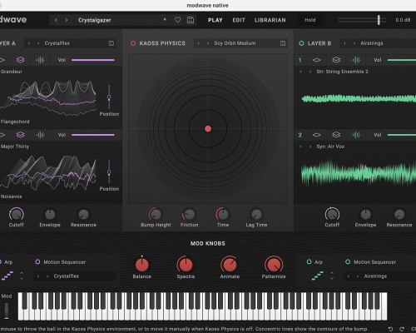The image size is (416, 333).
Task: Toggle Layer B Arp power
Action: (309, 261)
